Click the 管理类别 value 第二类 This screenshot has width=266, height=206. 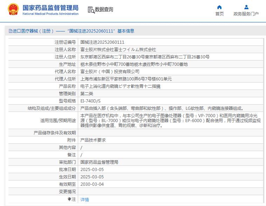(87, 94)
